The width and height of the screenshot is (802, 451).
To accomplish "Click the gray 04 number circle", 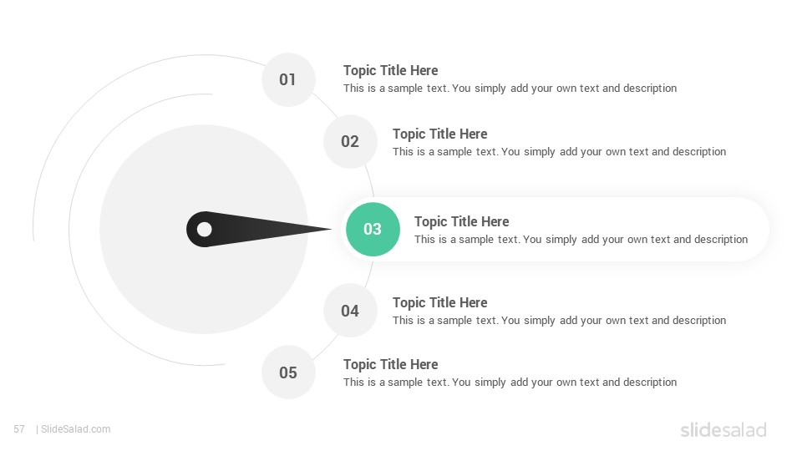I will (x=350, y=311).
